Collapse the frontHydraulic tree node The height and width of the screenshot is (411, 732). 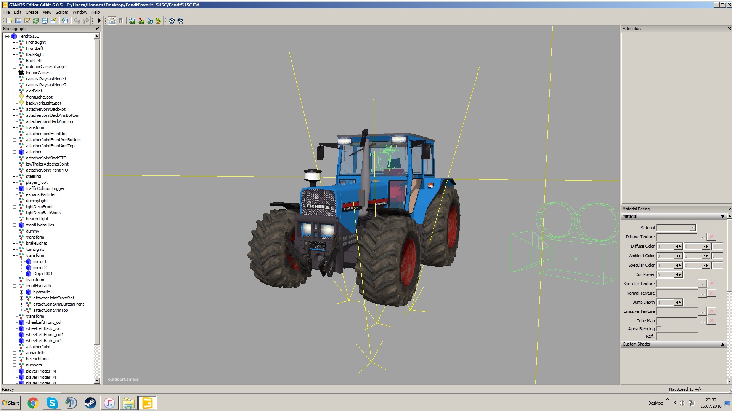14,286
